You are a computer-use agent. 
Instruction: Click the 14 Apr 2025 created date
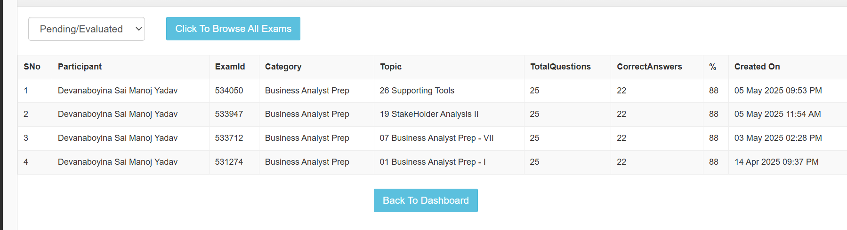point(776,162)
